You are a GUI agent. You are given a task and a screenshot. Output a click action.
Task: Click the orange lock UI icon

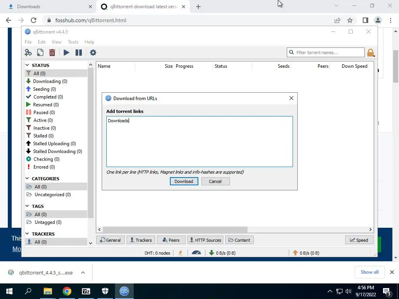[371, 53]
